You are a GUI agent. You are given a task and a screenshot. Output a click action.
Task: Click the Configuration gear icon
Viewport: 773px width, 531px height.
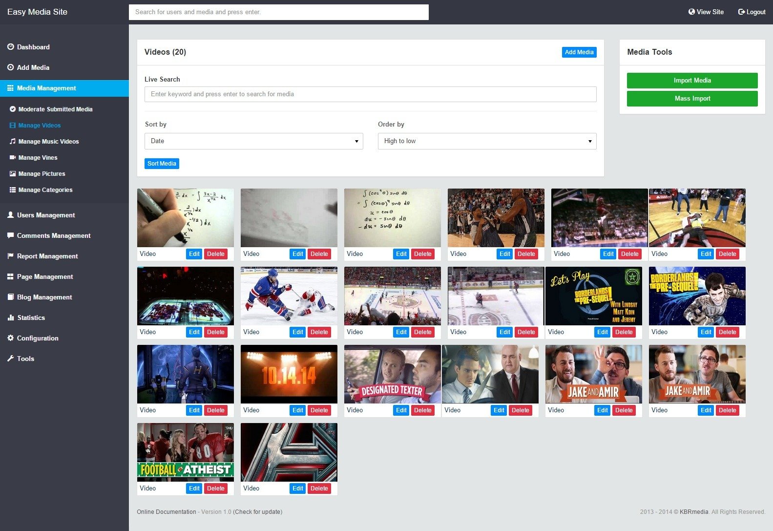point(10,338)
